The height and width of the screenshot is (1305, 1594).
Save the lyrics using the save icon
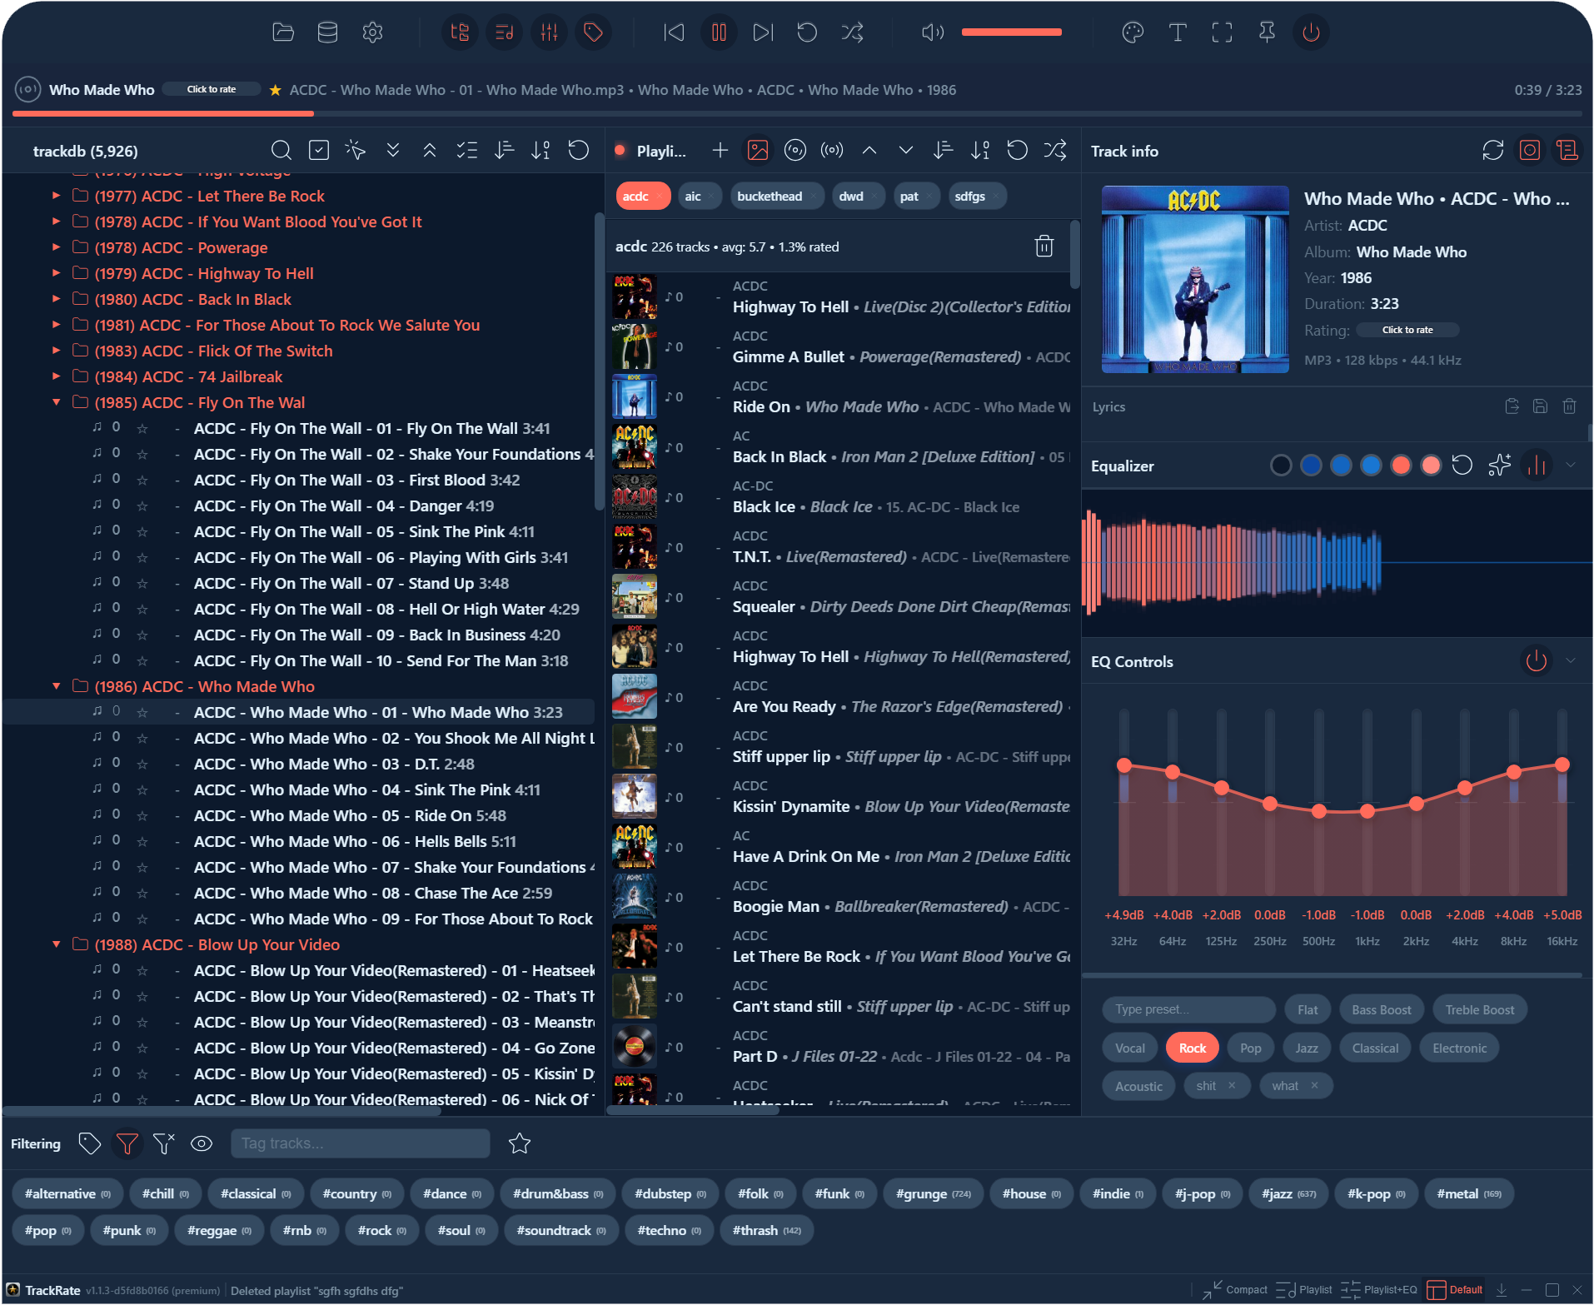1540,406
